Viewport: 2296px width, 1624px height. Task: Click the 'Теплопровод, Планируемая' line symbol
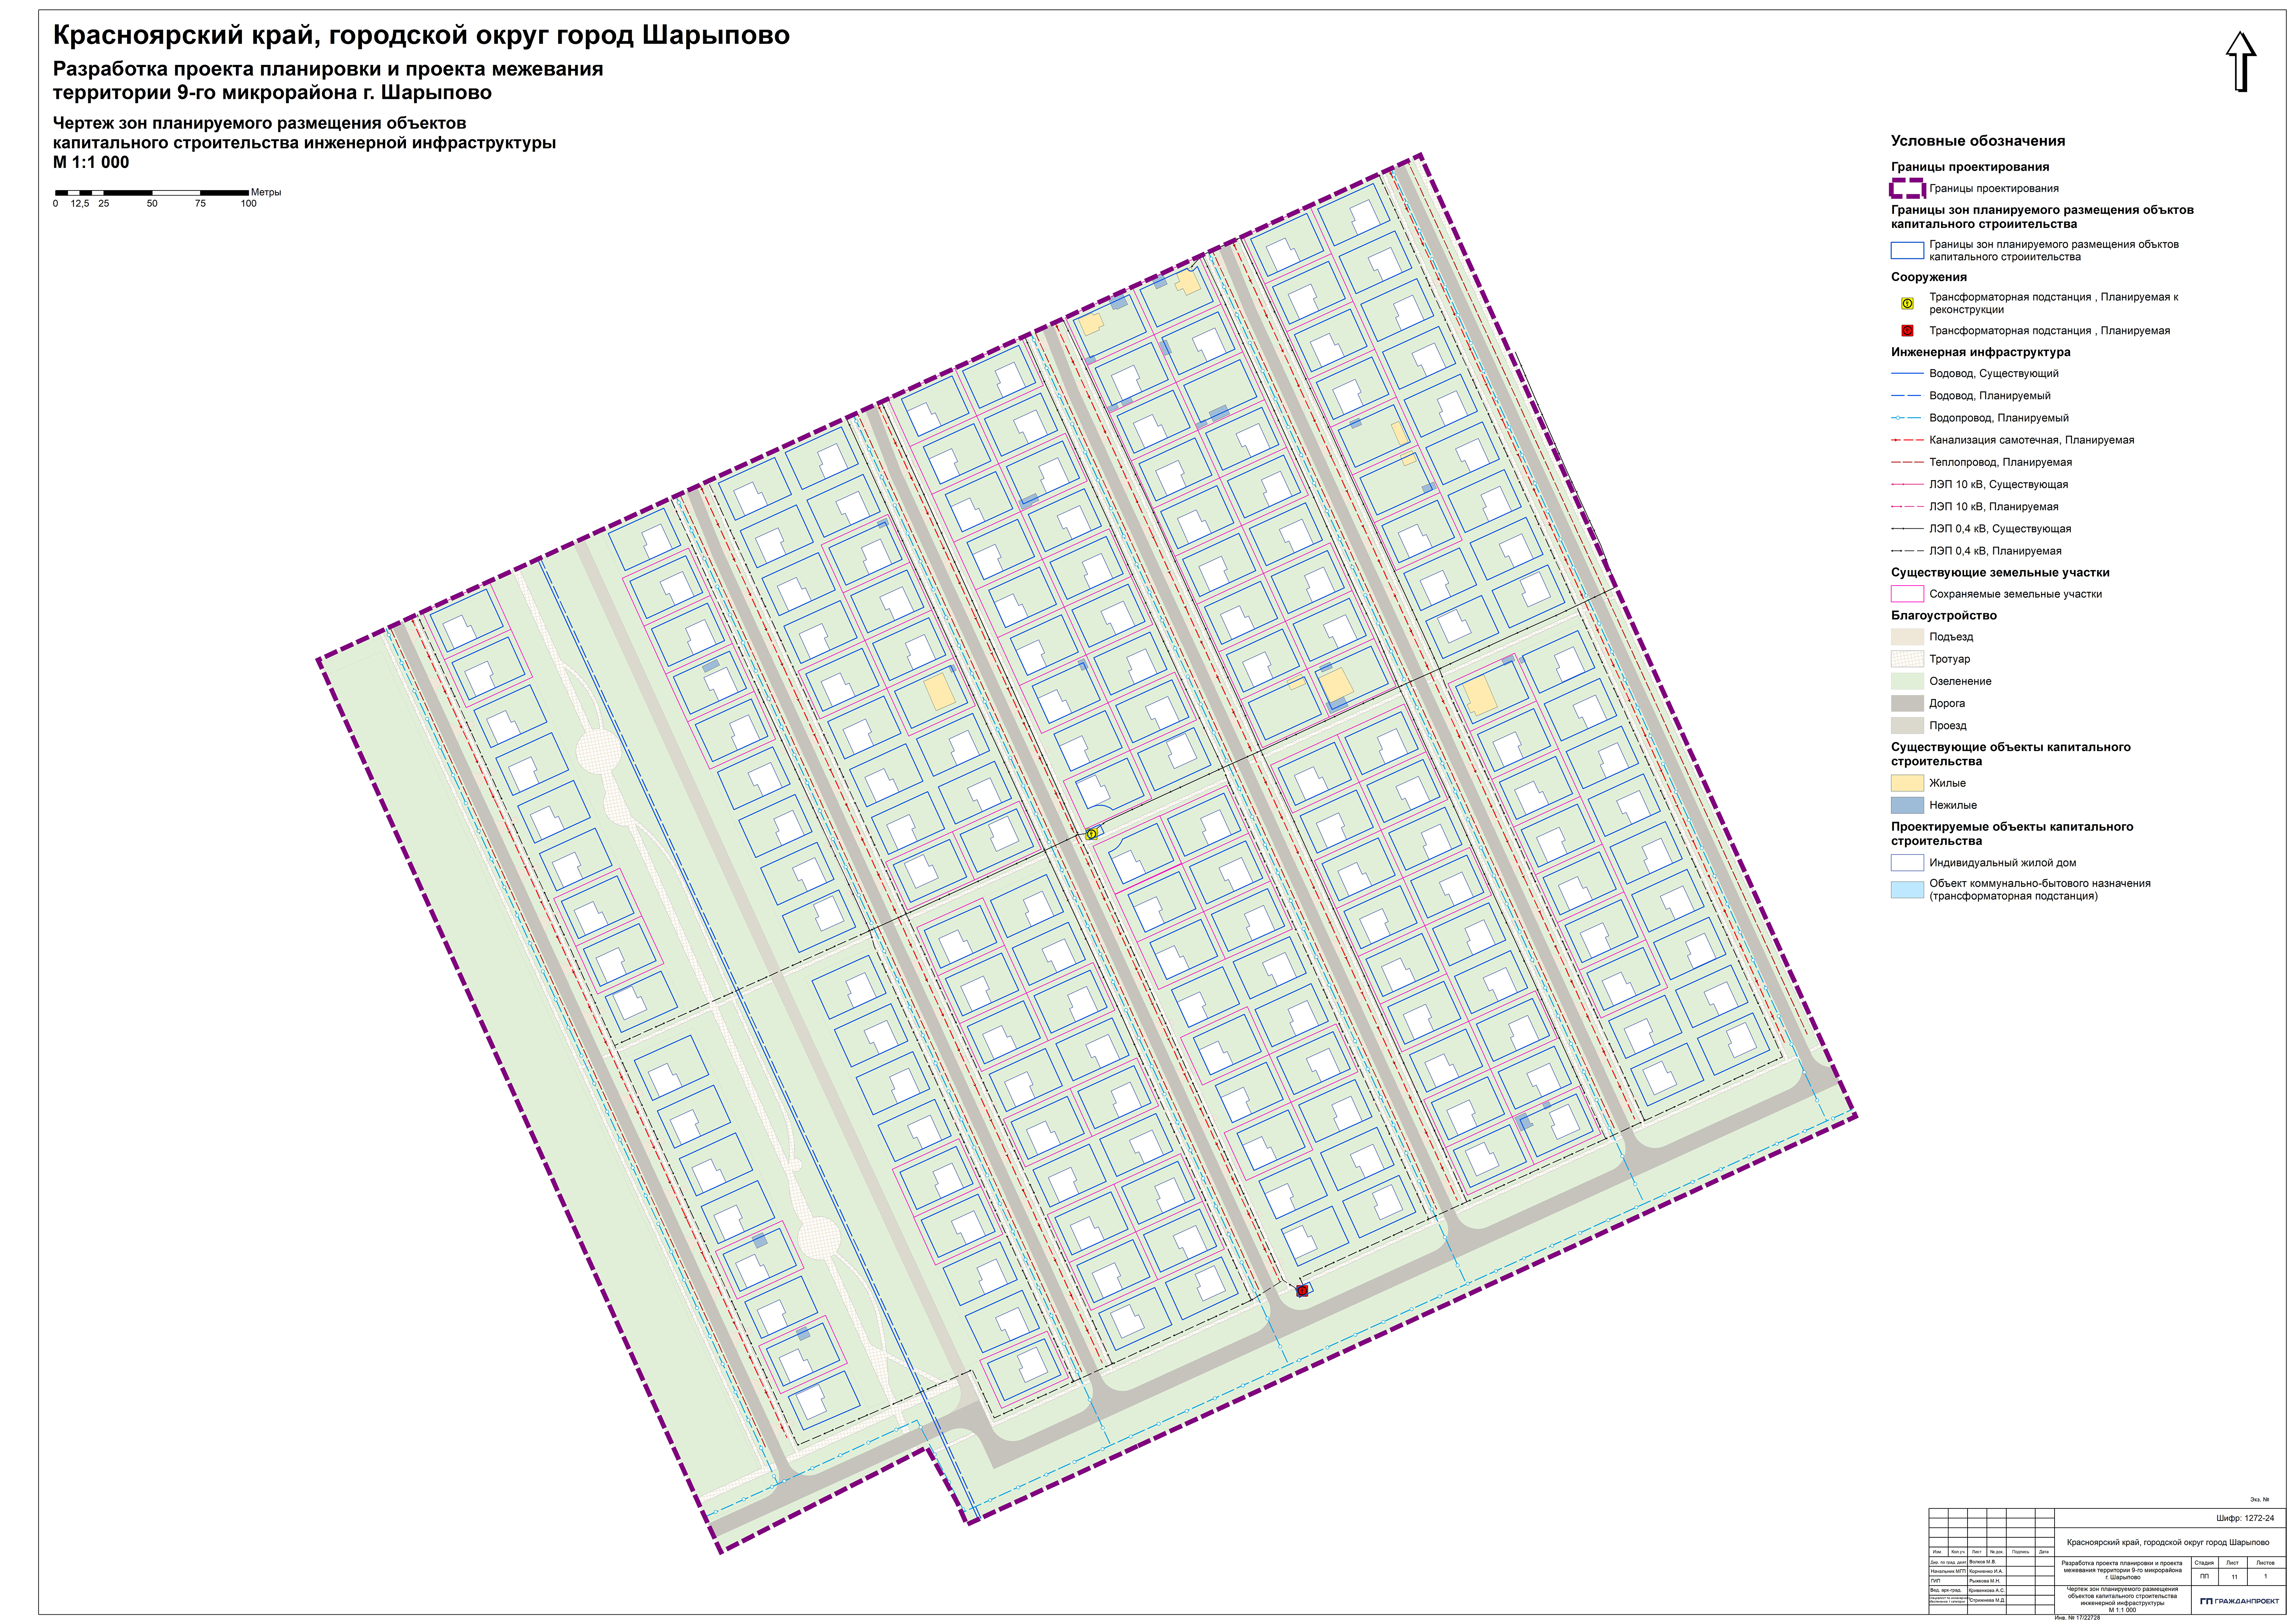pyautogui.click(x=1907, y=462)
